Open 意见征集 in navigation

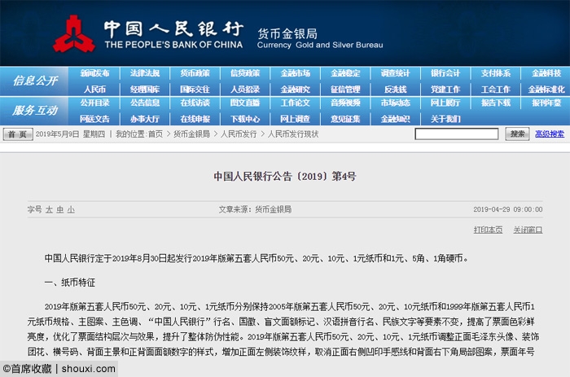point(345,119)
